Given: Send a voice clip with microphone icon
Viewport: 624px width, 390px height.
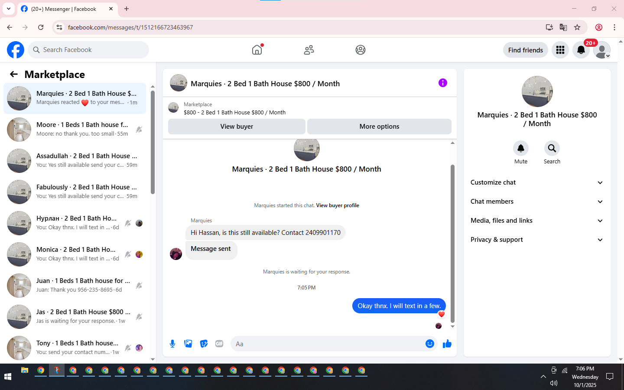Looking at the screenshot, I should click(x=172, y=344).
